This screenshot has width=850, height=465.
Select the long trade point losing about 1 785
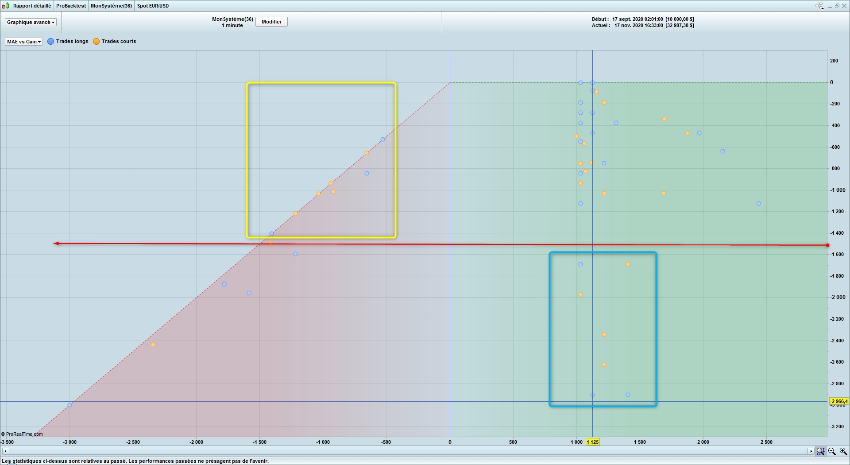coord(224,284)
